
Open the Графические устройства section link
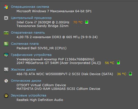(x=31, y=55)
